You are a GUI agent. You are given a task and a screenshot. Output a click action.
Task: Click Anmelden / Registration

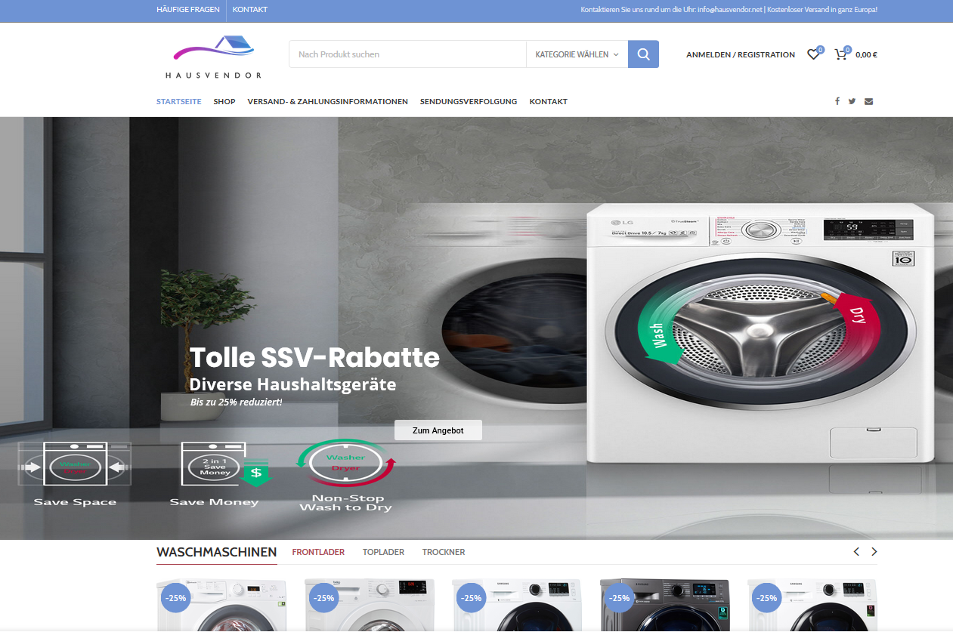coord(741,54)
